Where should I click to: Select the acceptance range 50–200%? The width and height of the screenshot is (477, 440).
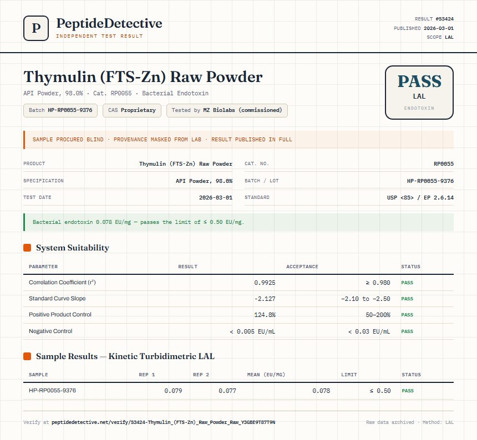click(x=378, y=315)
